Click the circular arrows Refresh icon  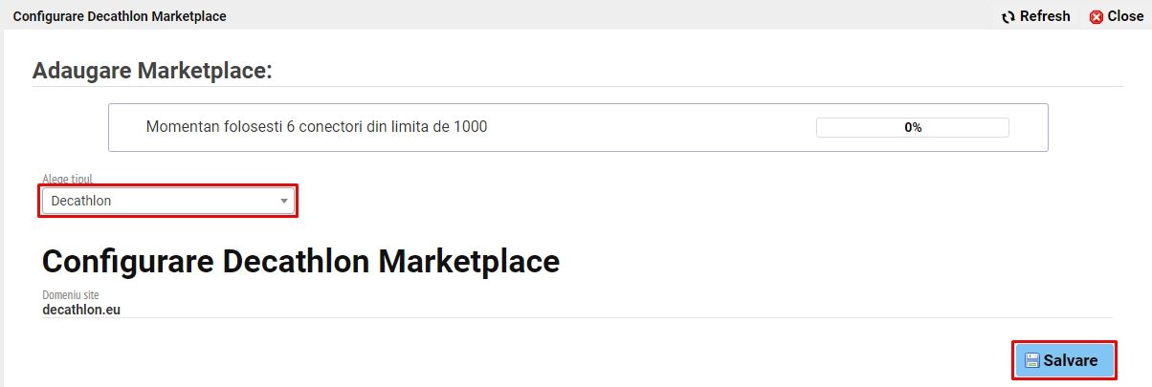pos(1008,16)
